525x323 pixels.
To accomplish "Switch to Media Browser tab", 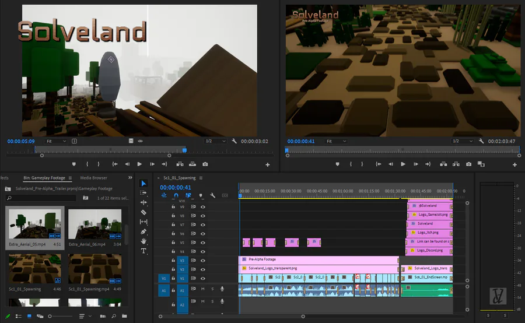I will pos(94,178).
